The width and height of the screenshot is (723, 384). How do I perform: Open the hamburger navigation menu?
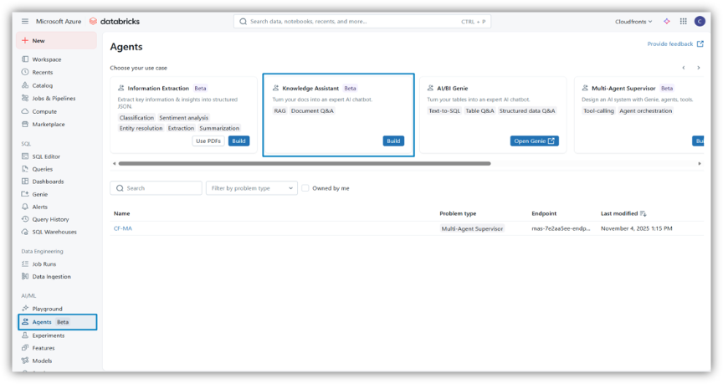pos(25,21)
